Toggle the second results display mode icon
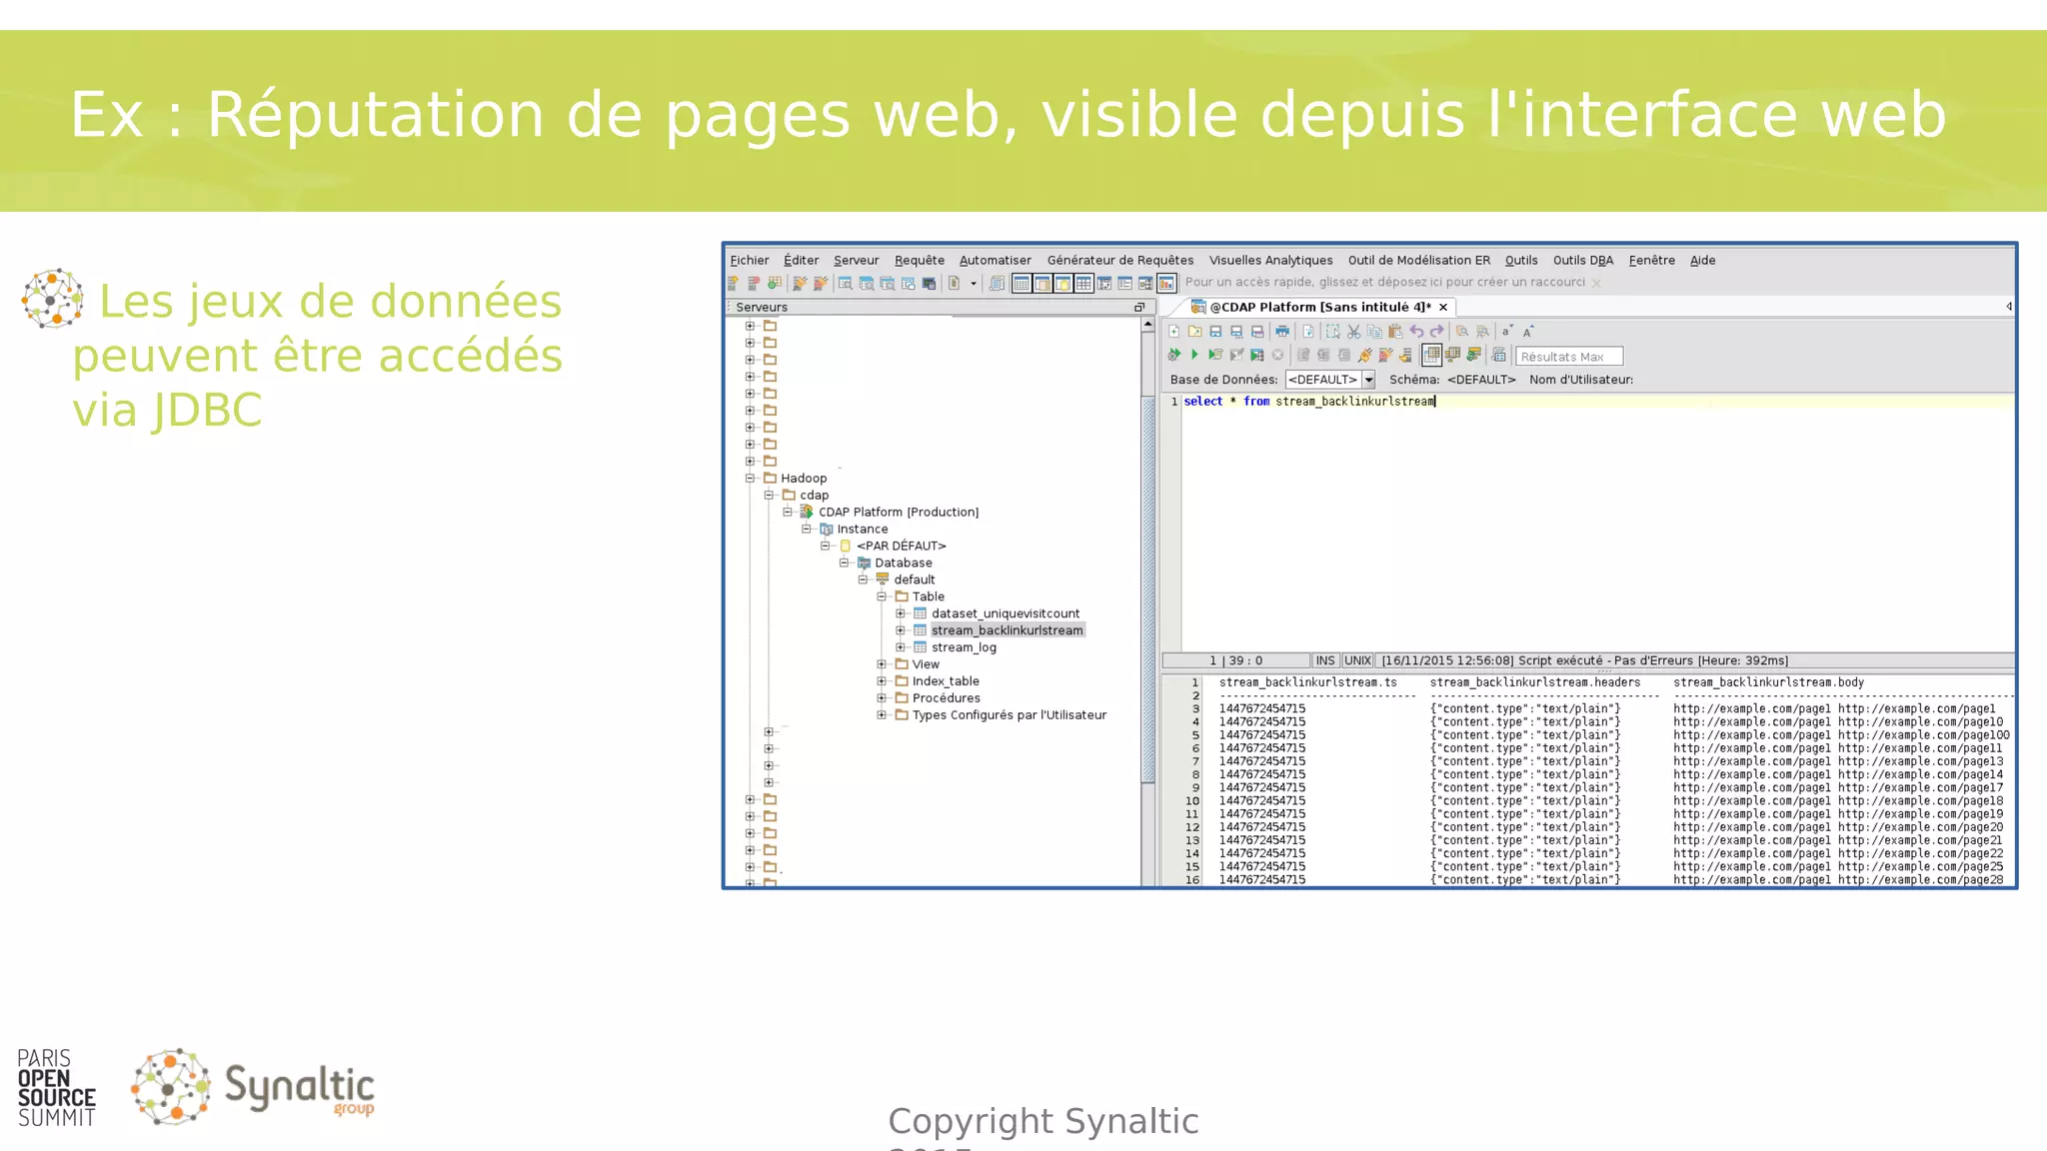Image resolution: width=2047 pixels, height=1151 pixels. [x=1452, y=355]
